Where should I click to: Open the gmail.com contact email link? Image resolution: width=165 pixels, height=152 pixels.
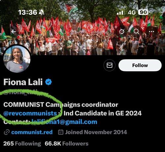[64, 122]
